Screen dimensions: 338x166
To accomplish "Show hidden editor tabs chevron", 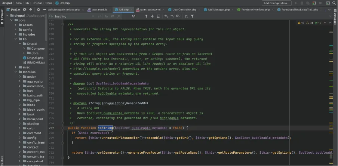I will 329,10.
